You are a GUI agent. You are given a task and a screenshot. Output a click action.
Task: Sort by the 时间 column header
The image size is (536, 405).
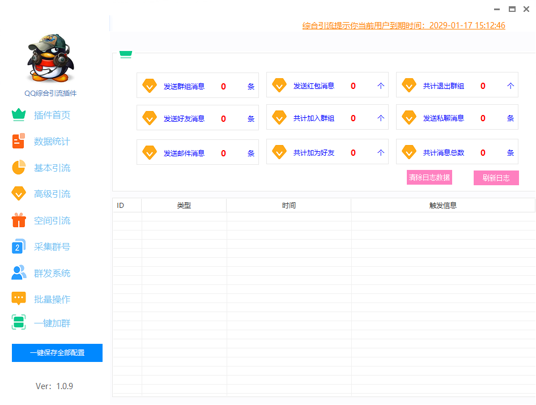click(x=289, y=206)
